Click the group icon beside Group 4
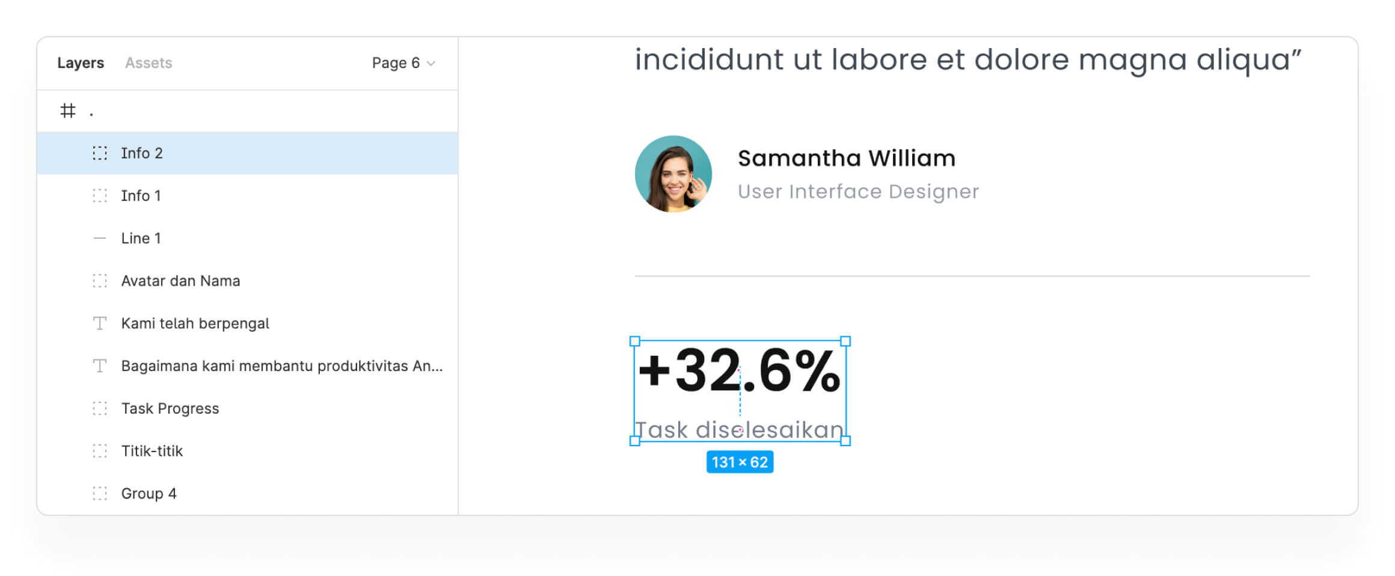This screenshot has height=576, width=1395. pyautogui.click(x=100, y=494)
